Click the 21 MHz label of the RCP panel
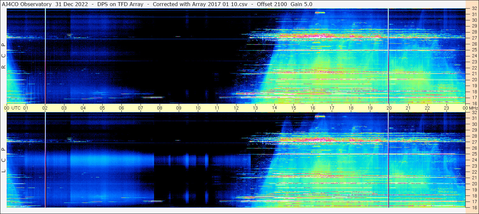Image resolution: width=479 pixels, height=214 pixels. tap(474, 74)
